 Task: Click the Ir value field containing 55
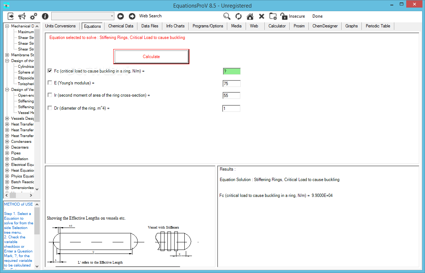232,95
